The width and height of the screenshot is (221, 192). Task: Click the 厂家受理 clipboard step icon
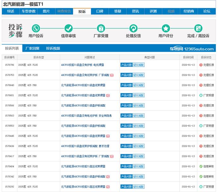[x=101, y=28]
